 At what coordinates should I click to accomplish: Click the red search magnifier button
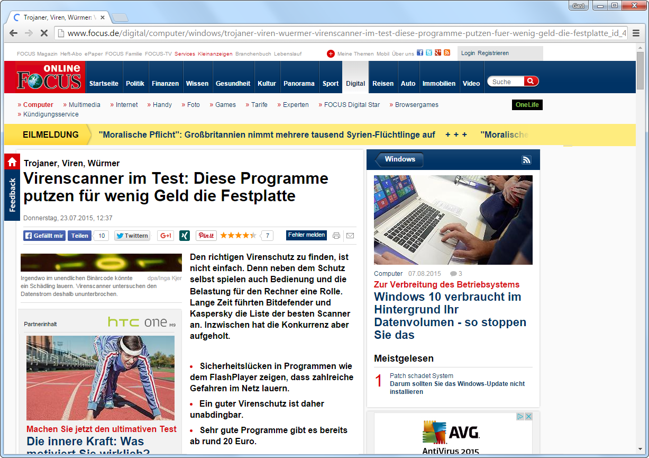(x=531, y=82)
